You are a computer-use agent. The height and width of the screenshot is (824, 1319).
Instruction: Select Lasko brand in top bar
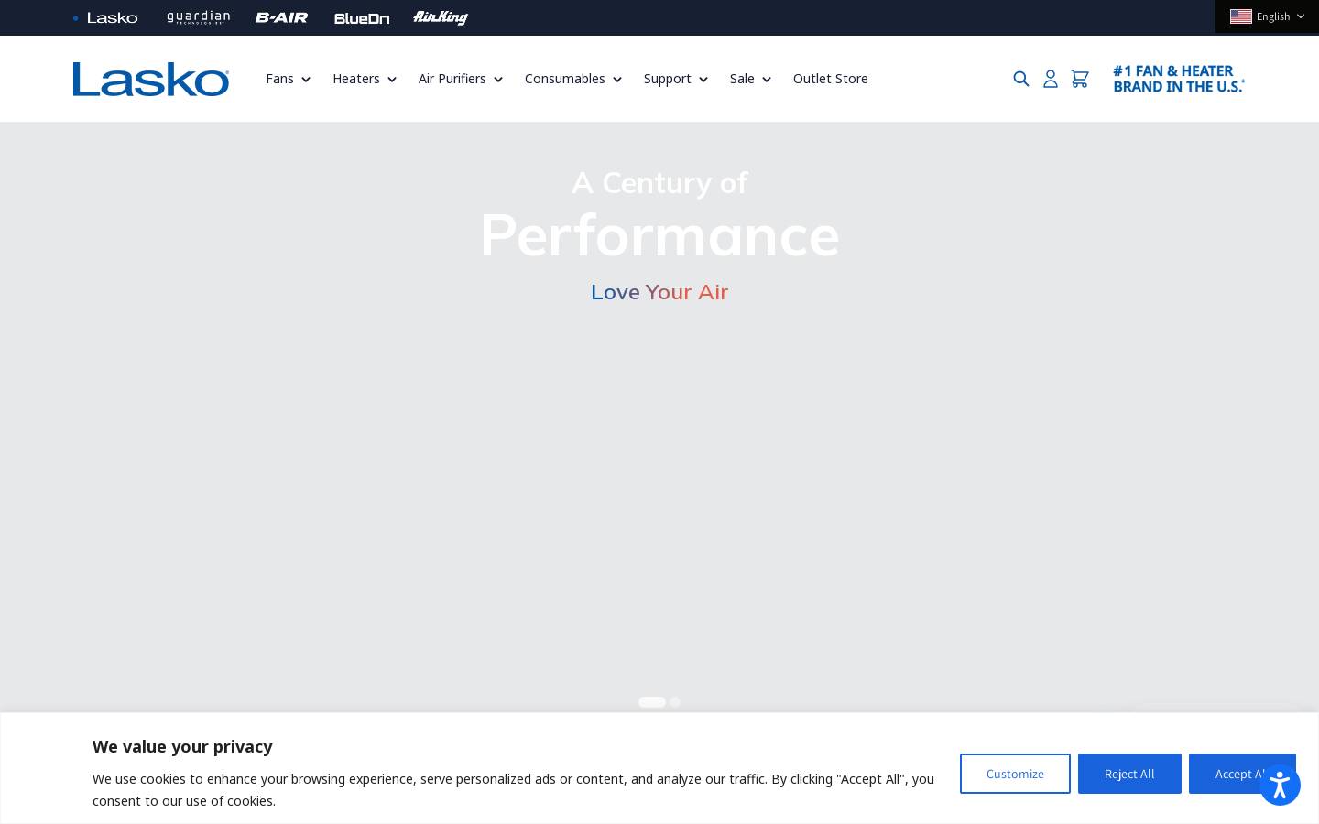pos(112,17)
